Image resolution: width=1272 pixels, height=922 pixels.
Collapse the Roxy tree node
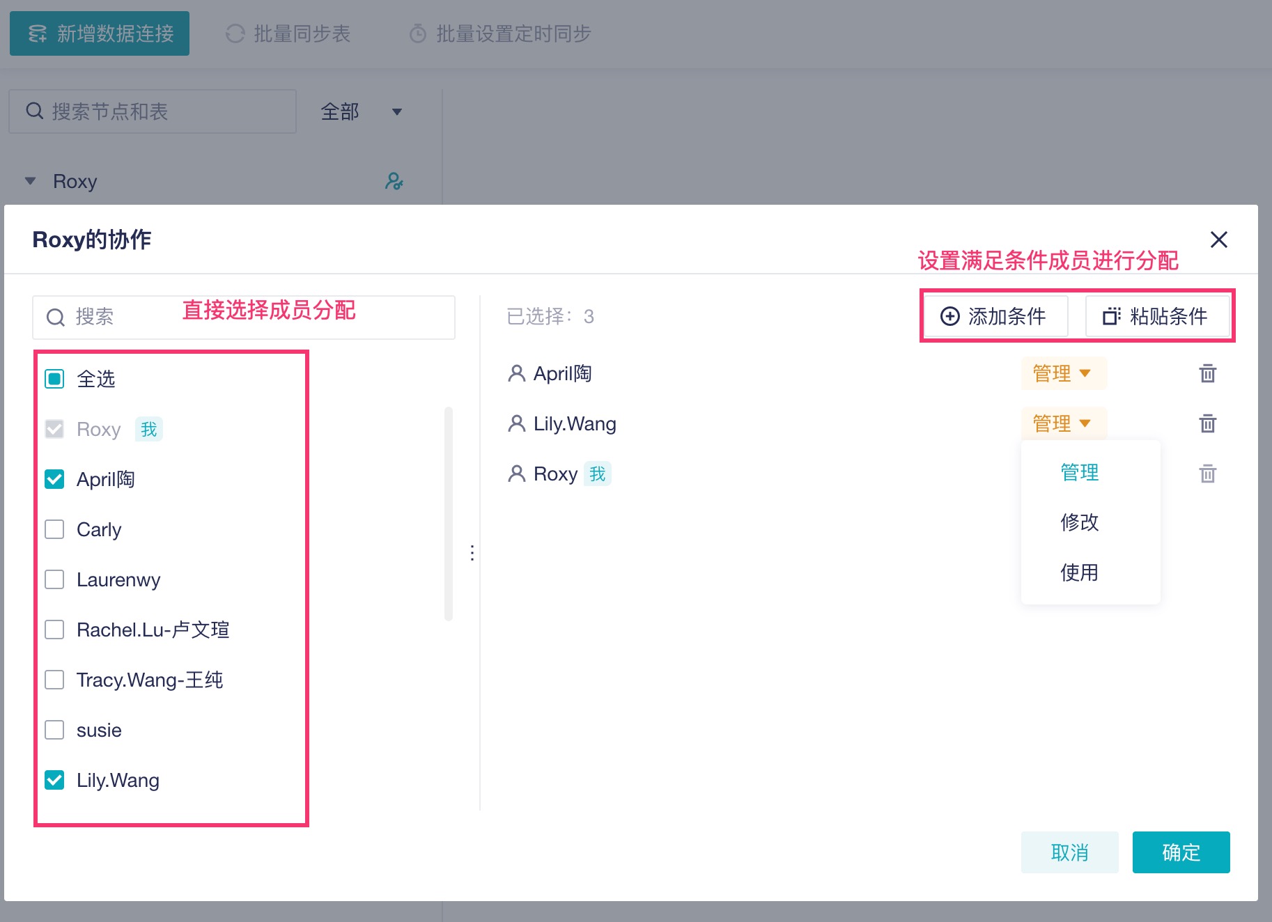click(30, 182)
